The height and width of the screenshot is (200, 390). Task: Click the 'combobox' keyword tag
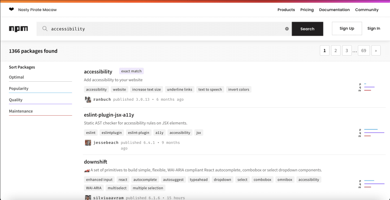[x=262, y=179]
